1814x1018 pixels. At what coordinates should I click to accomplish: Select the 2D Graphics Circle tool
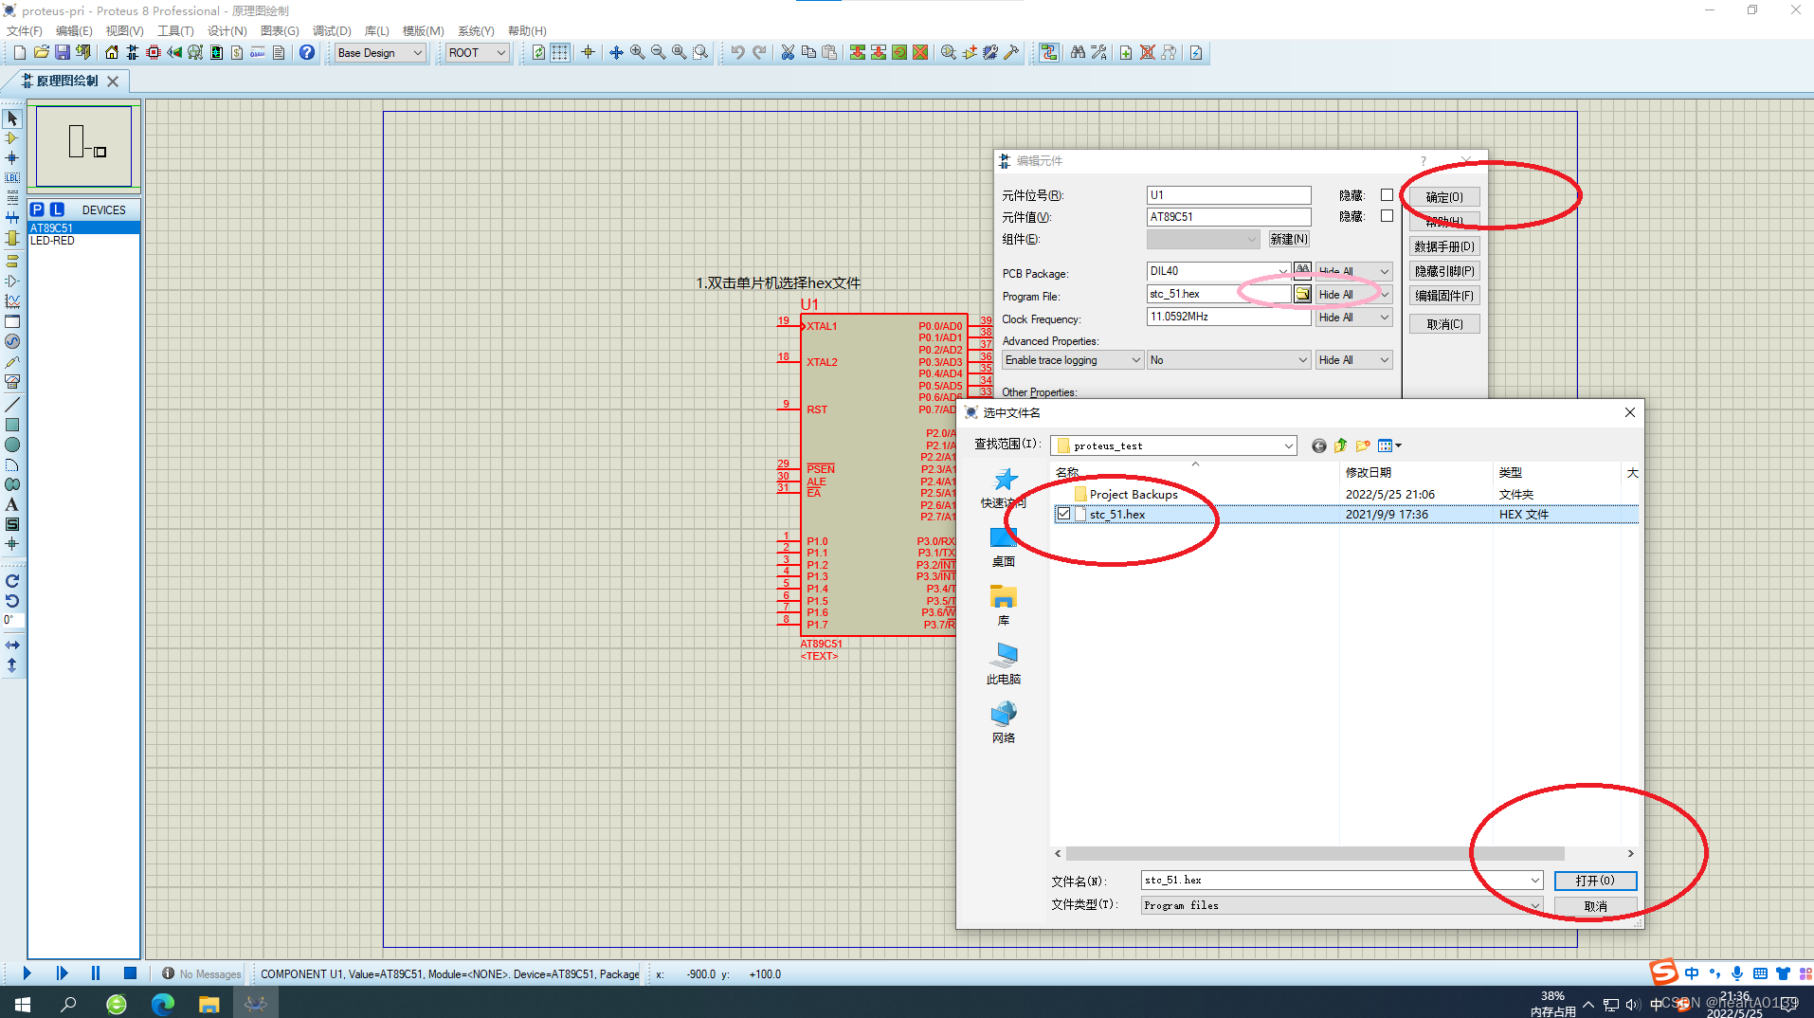12,445
